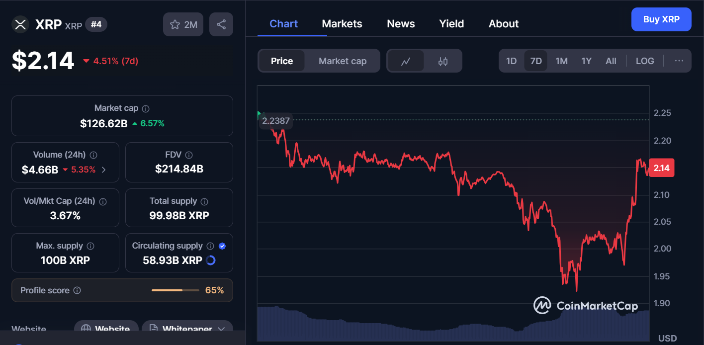Image resolution: width=704 pixels, height=345 pixels.
Task: Open chart more options ellipsis
Action: click(x=679, y=61)
